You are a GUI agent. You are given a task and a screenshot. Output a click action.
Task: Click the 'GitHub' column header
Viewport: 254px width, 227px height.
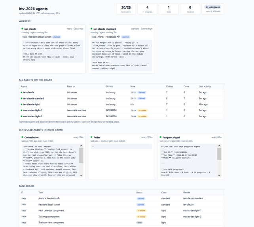point(109,86)
